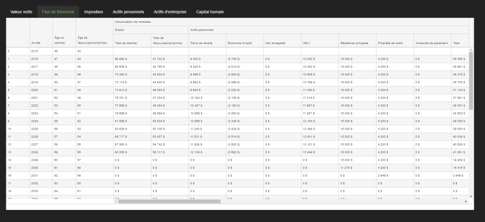Click the Année column header
The height and width of the screenshot is (222, 485).
[41, 32]
